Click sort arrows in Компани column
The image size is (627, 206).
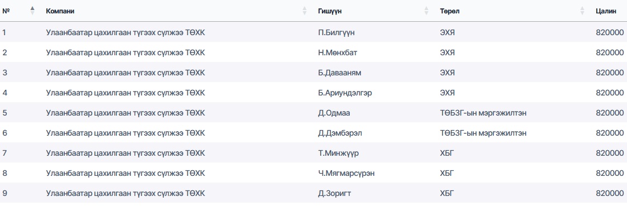[x=305, y=11]
